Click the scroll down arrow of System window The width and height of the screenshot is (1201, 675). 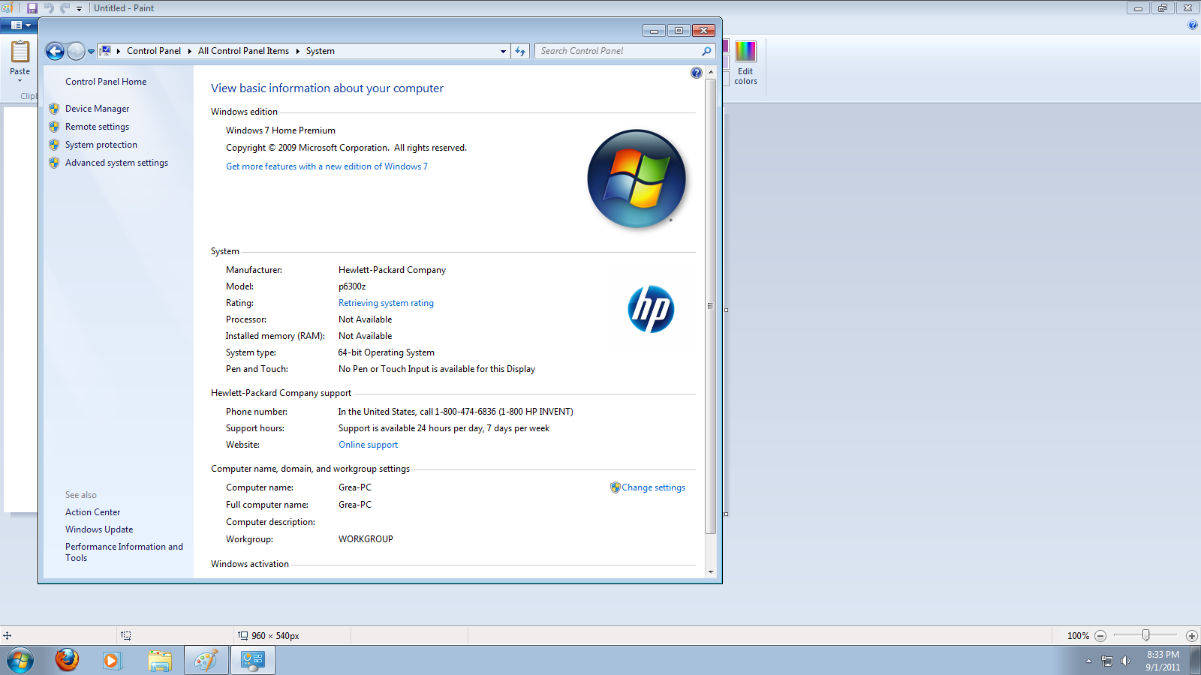[x=711, y=572]
